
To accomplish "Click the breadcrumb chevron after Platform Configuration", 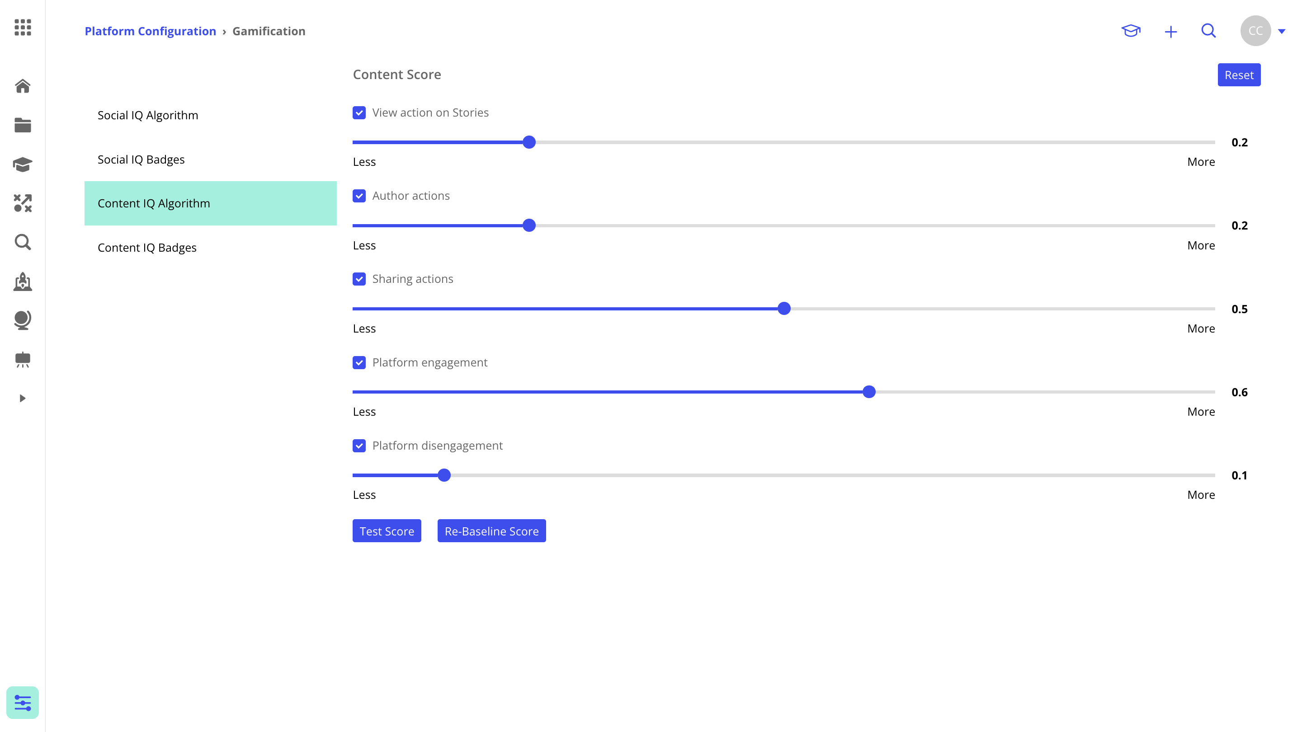I will pyautogui.click(x=223, y=31).
